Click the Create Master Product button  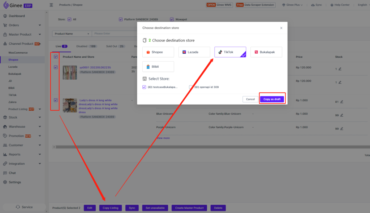tap(189, 208)
